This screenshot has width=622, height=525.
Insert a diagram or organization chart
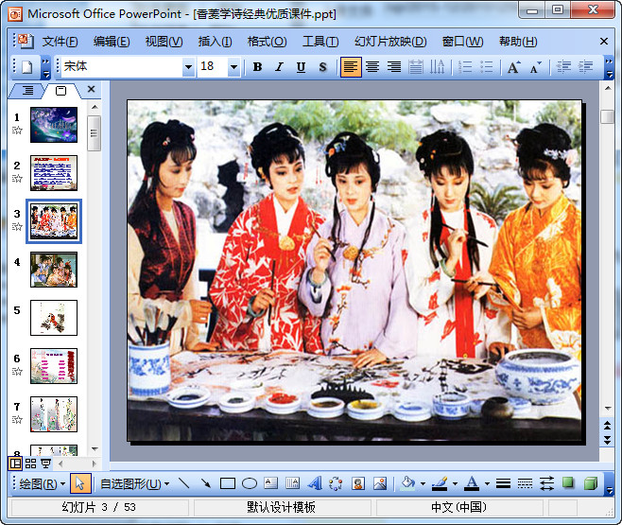[x=336, y=483]
